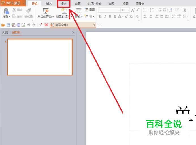Open the 幻灯片放映 (Slide Show) tab
Screen dimensions: 196x145
click(95, 4)
